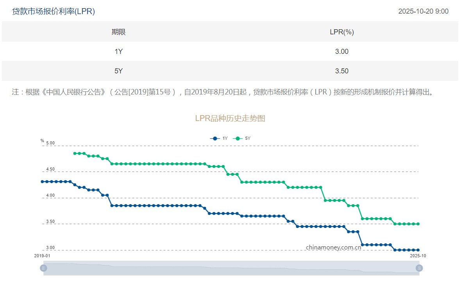Click the LPR品种历史走势图 chart title

point(230,118)
